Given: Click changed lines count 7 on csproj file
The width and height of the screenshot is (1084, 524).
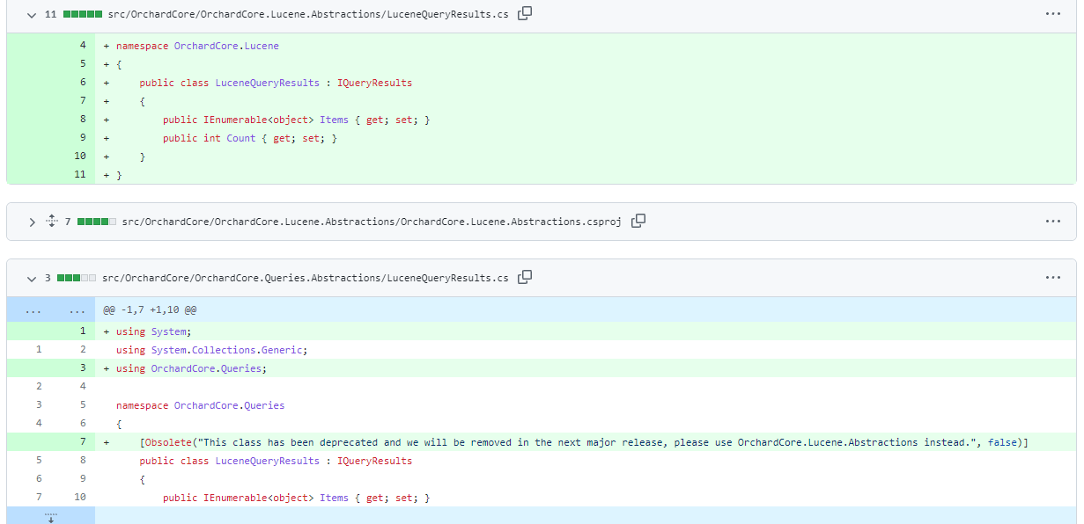Looking at the screenshot, I should point(68,222).
